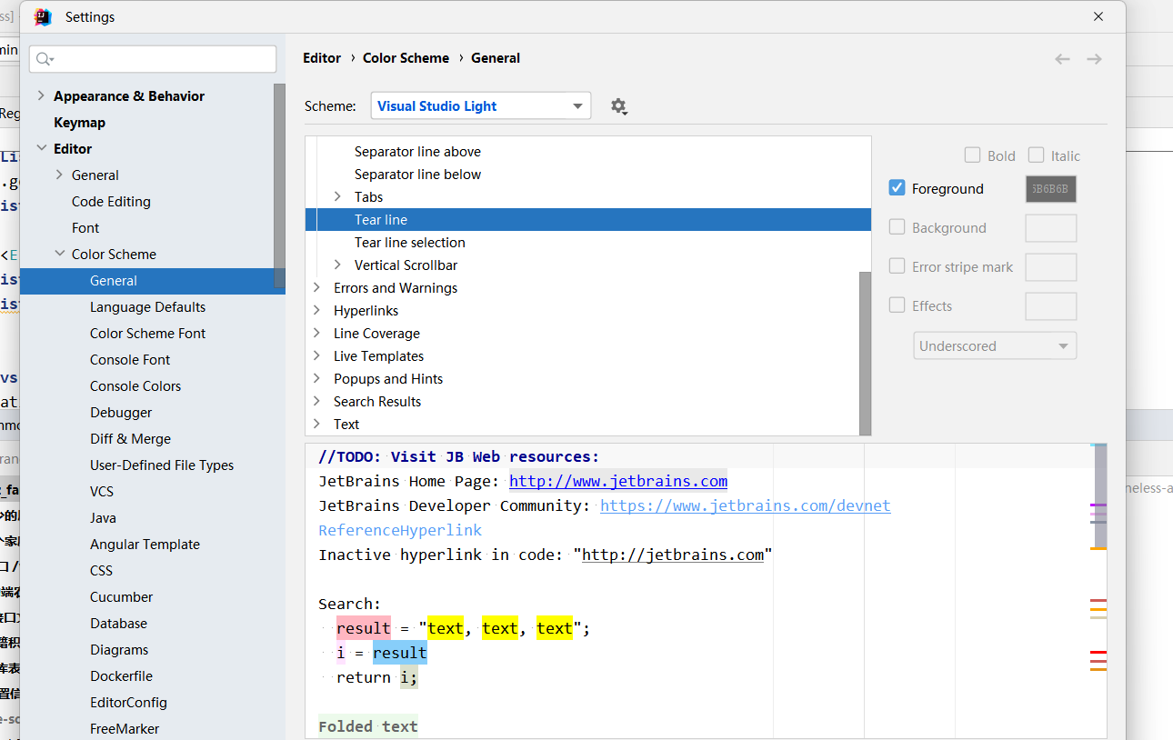Image resolution: width=1173 pixels, height=740 pixels.
Task: Select Java color settings
Action: (103, 517)
